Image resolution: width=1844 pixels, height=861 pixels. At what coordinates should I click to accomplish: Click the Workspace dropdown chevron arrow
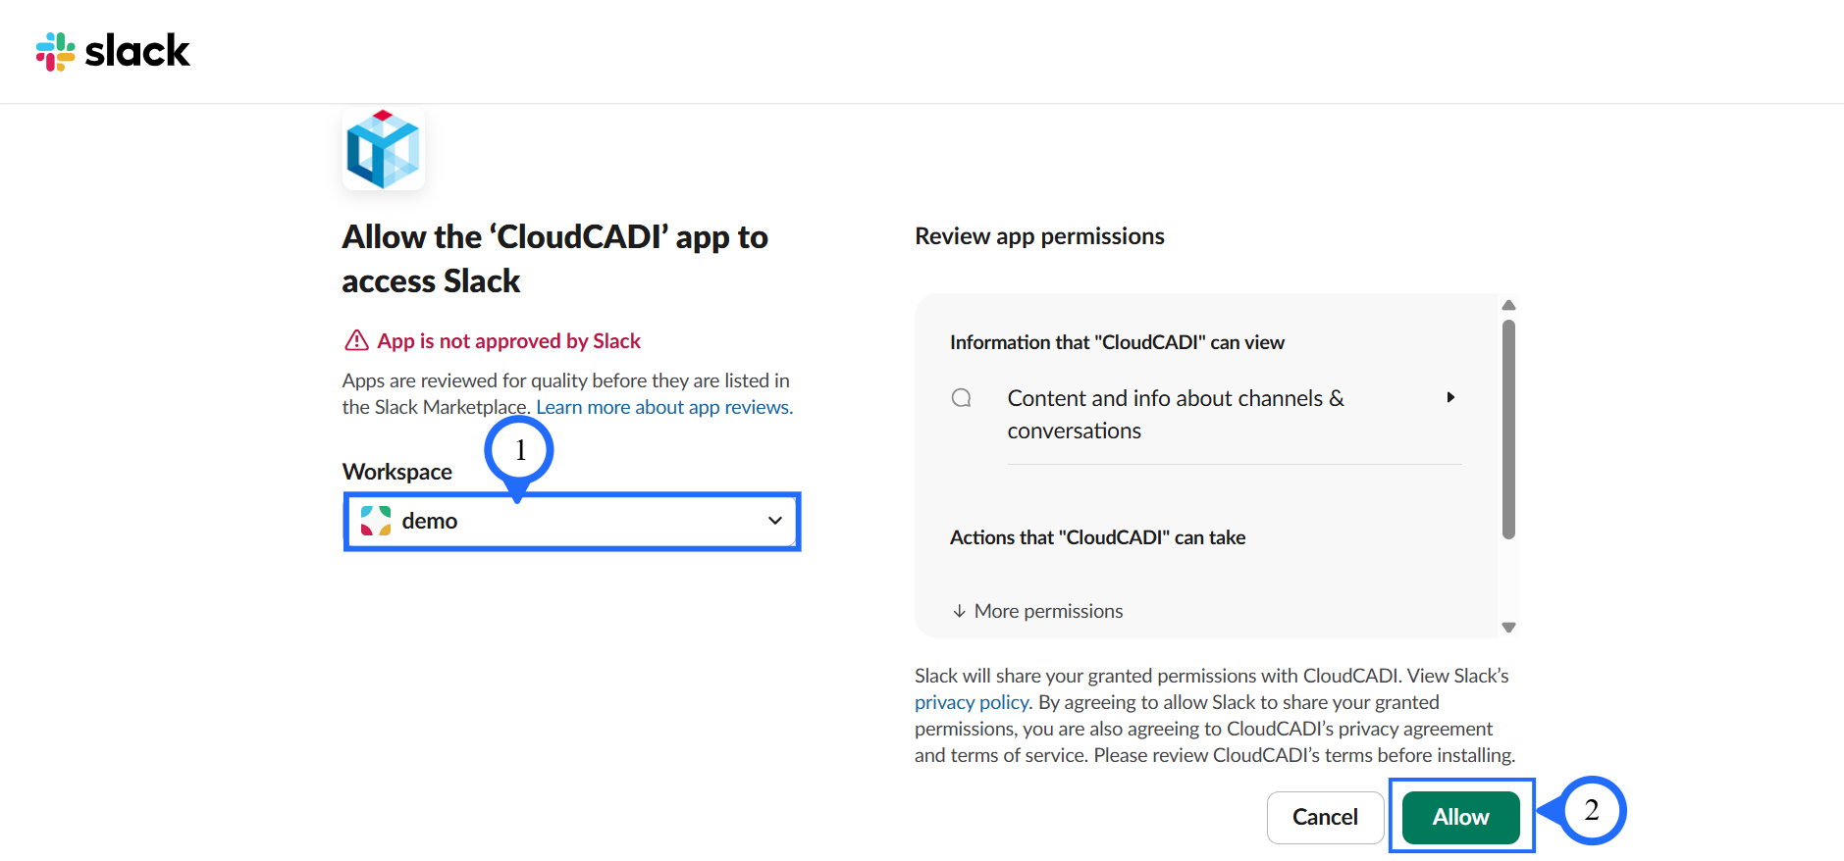pyautogui.click(x=775, y=521)
